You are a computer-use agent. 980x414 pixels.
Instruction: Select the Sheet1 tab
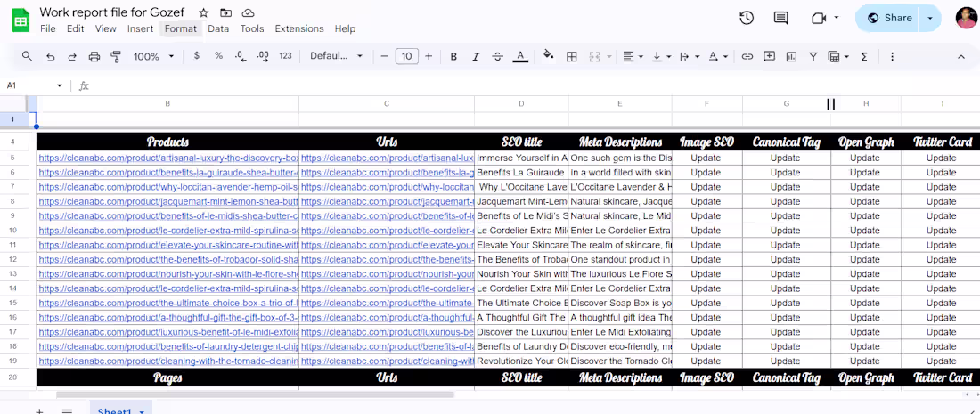click(x=120, y=410)
